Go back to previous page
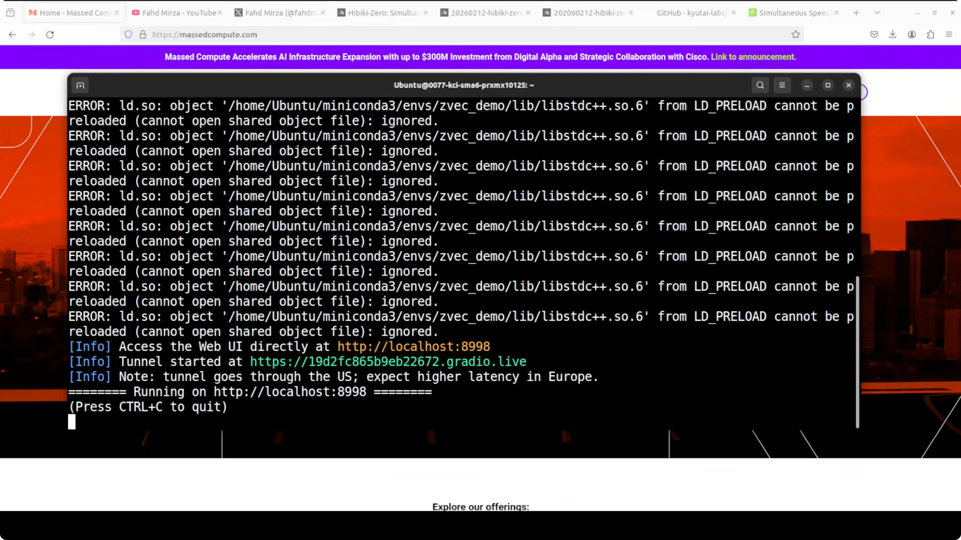This screenshot has height=540, width=961. 12,35
